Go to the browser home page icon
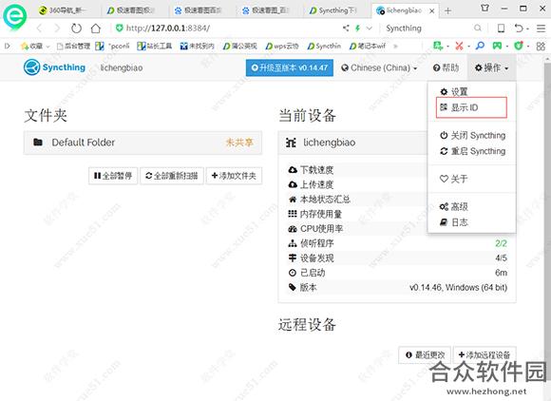 click(96, 29)
